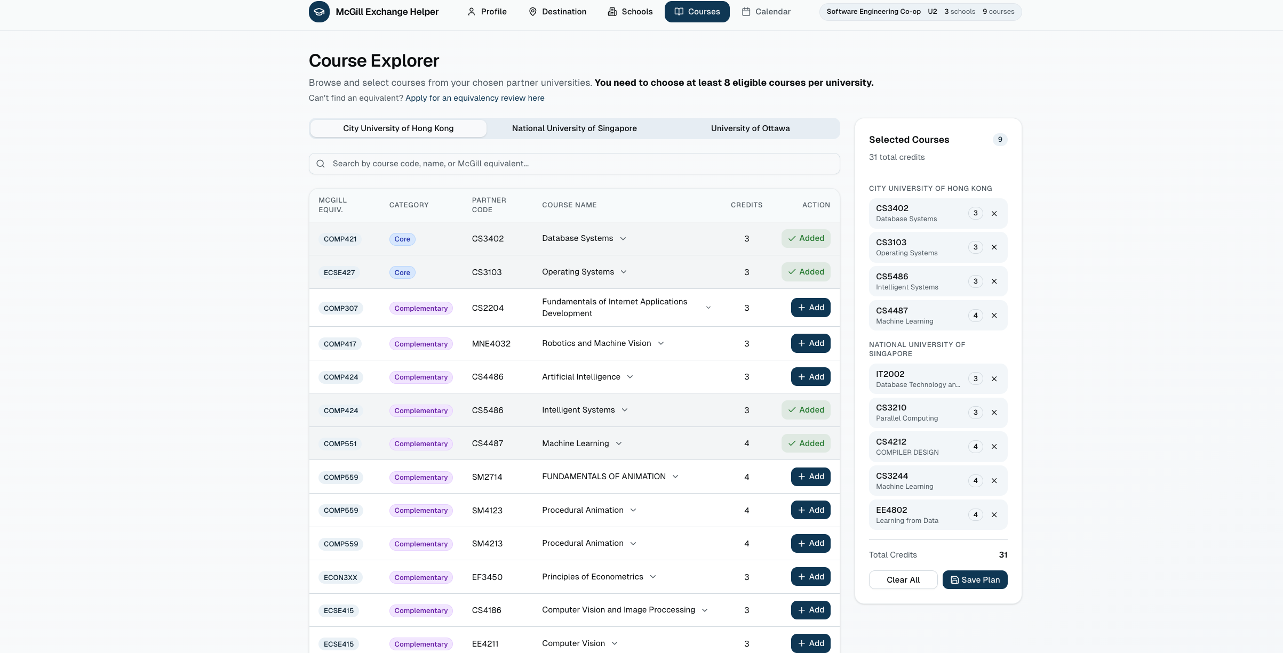Toggle the Added state for CS3103 Operating Systems
1283x653 pixels.
click(x=806, y=272)
